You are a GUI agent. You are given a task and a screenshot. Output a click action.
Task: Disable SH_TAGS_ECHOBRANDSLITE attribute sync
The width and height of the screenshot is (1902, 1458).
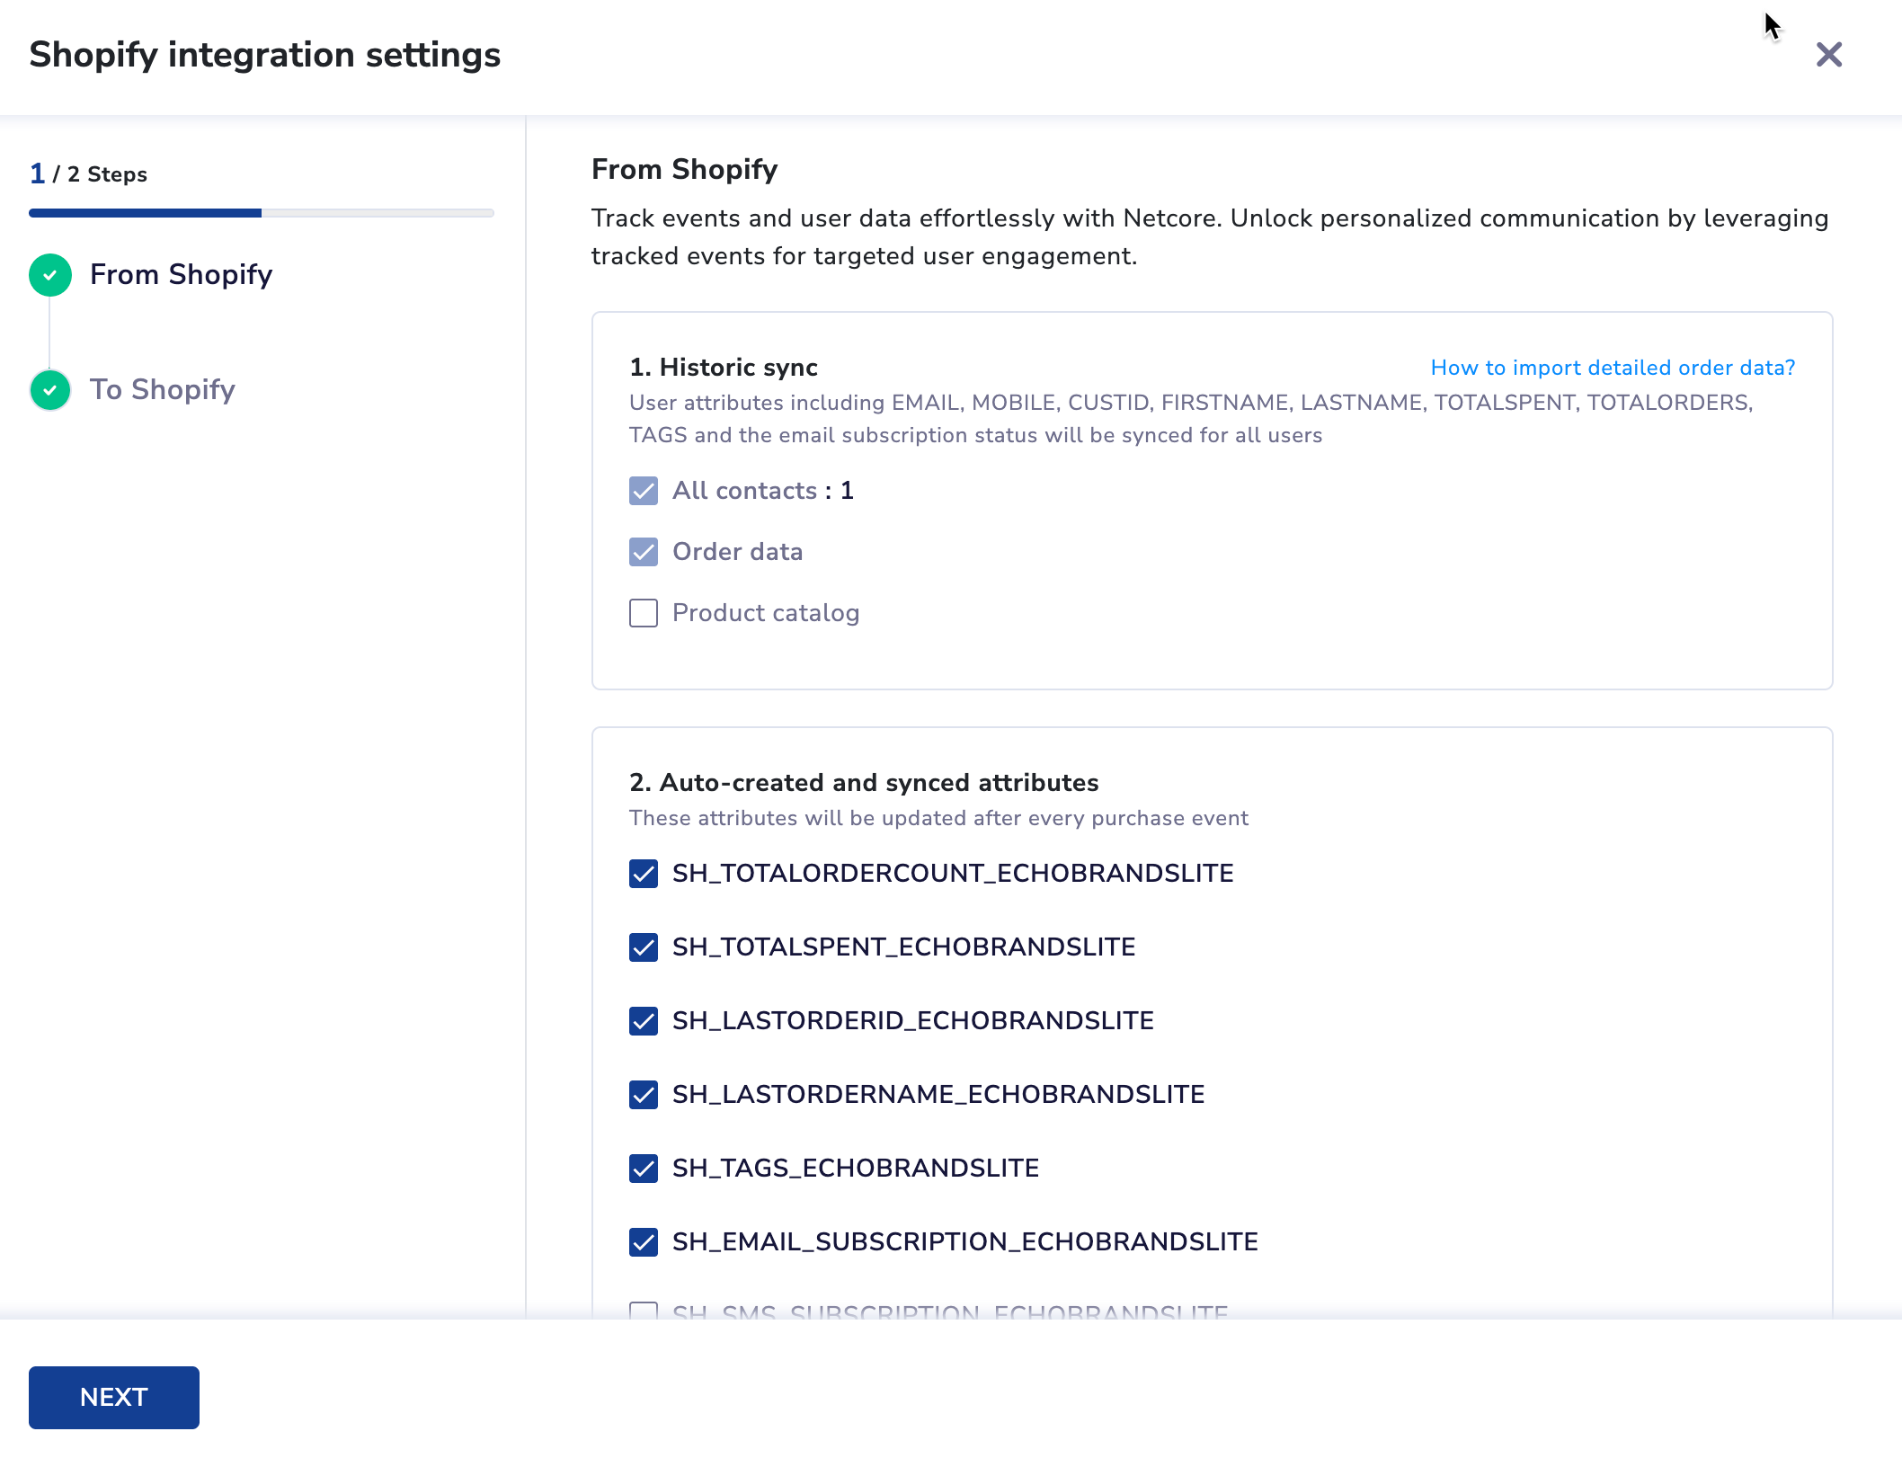point(644,1169)
